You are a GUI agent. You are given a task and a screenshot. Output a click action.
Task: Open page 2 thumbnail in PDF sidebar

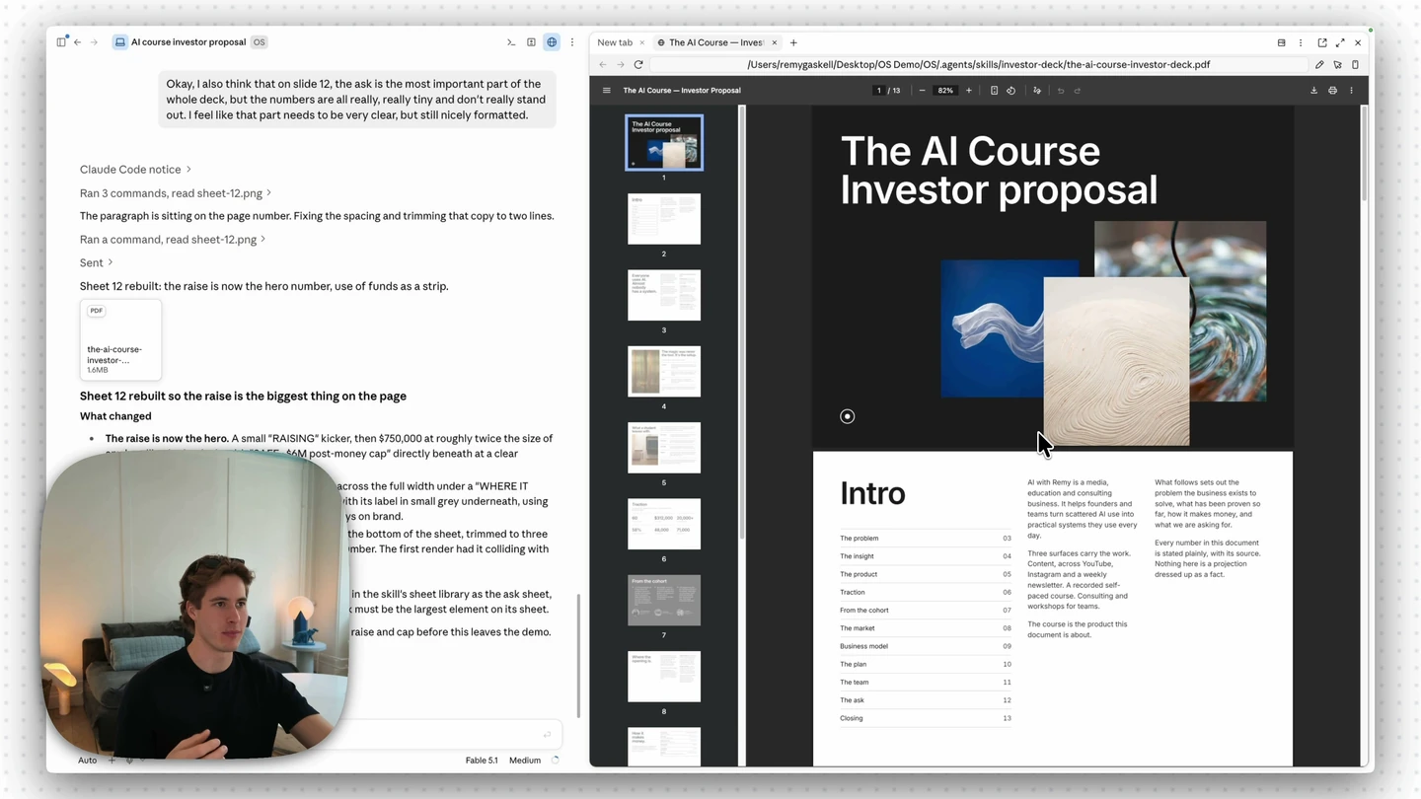[x=664, y=219]
